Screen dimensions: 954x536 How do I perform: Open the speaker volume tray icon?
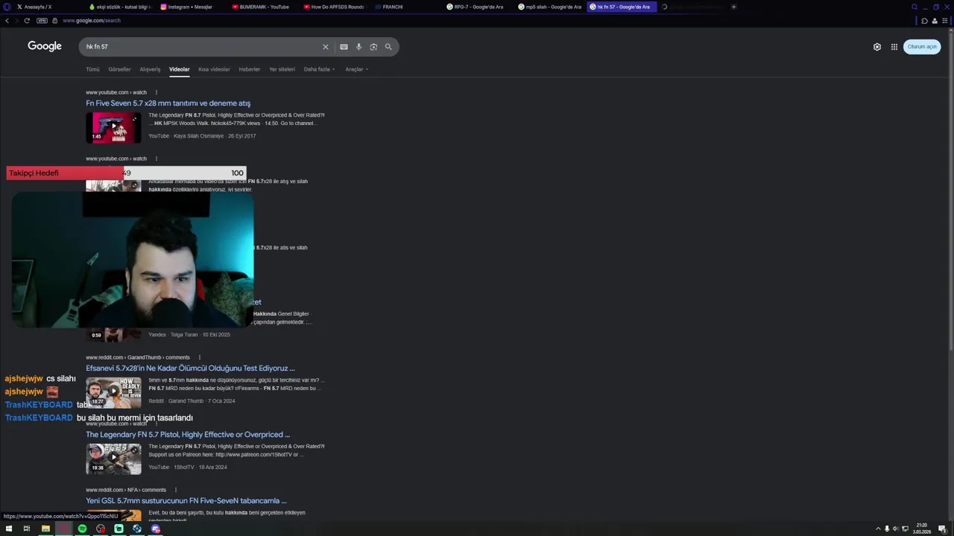click(x=896, y=529)
